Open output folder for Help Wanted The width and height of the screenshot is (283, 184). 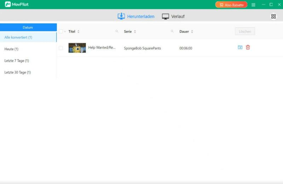tap(240, 47)
